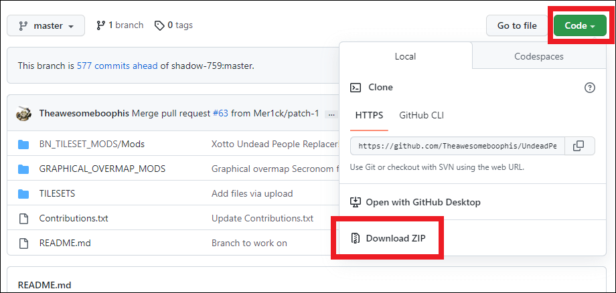This screenshot has height=293, width=616.
Task: Expand the green Code dropdown button
Action: [580, 26]
